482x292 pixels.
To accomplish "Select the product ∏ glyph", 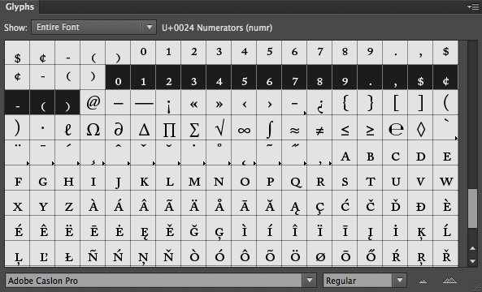I will (168, 127).
